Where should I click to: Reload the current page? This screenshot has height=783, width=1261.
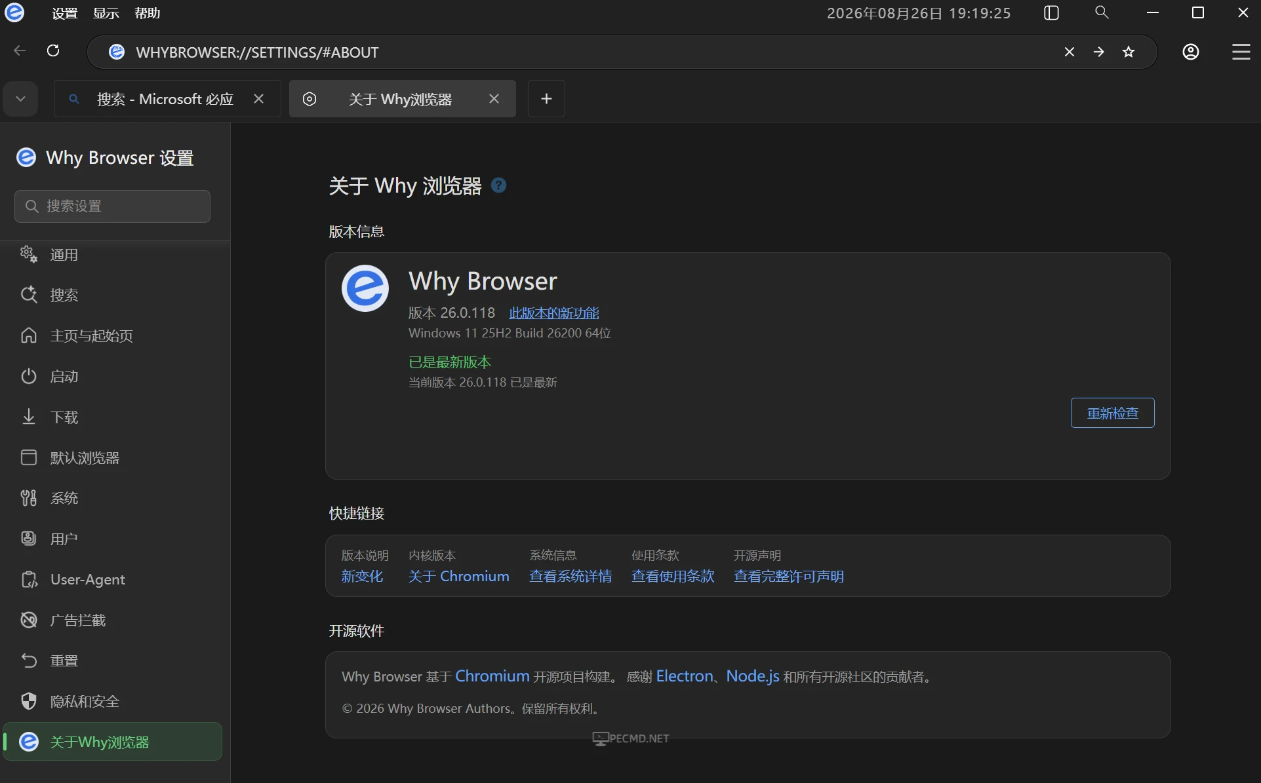point(54,51)
